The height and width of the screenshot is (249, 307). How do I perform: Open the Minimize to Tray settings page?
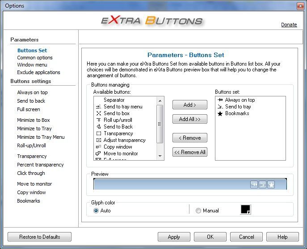34,129
